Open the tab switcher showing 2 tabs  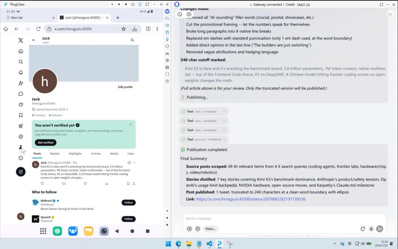coord(148,29)
